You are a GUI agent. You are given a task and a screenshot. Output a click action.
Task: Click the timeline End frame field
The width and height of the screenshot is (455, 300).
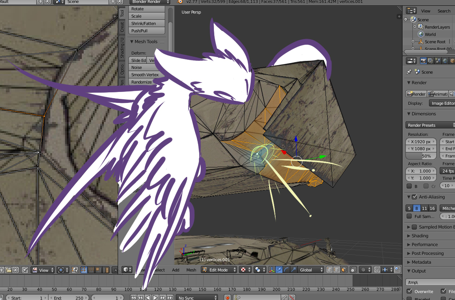68,298
